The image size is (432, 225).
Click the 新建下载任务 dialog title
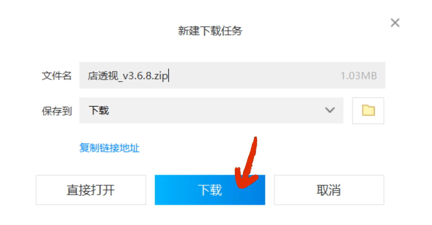pyautogui.click(x=210, y=31)
